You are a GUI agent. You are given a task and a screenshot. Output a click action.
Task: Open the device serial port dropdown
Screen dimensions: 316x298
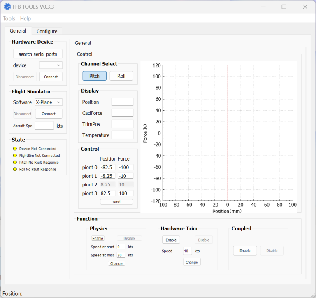point(51,65)
